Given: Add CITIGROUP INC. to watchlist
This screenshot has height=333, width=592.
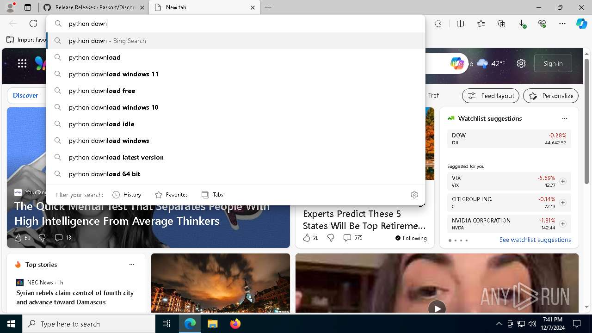Looking at the screenshot, I should click(563, 203).
